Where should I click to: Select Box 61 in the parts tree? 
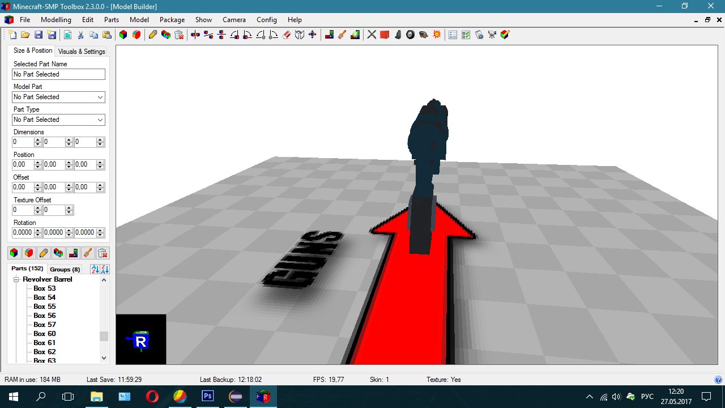[x=44, y=343]
